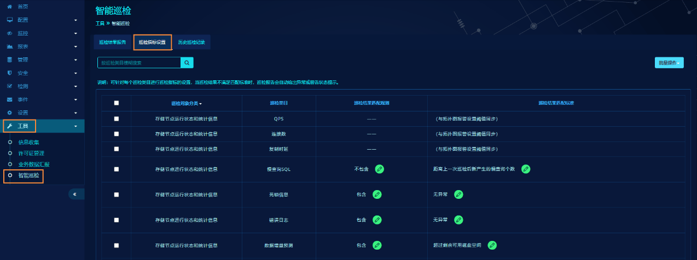Open the 历史巡检记录 tab
The width and height of the screenshot is (697, 260).
(x=191, y=42)
